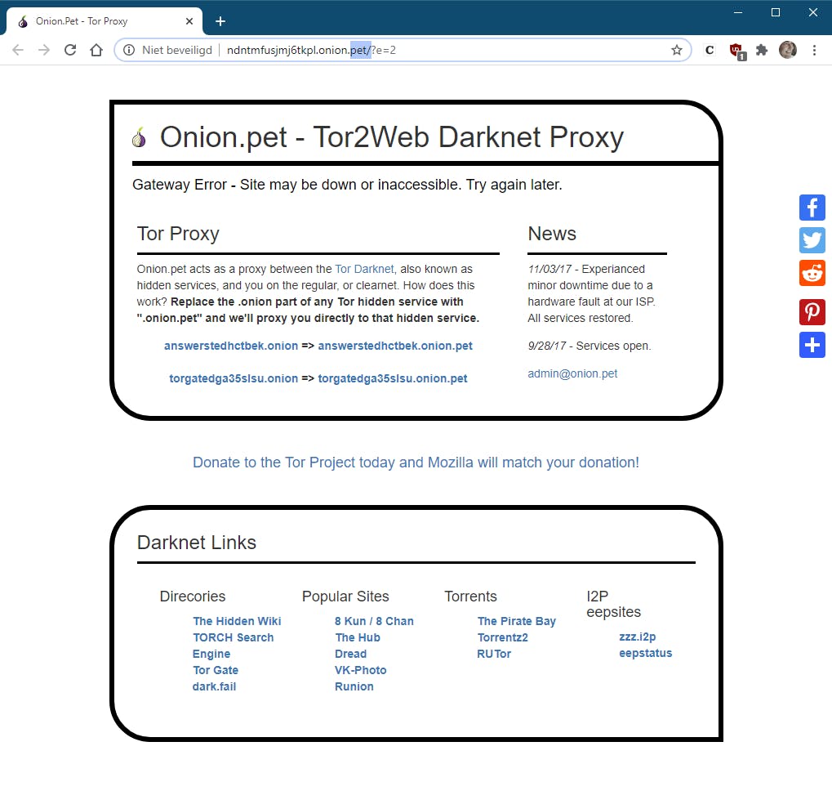832x791 pixels.
Task: Close the Onion.Pet tab
Action: tap(189, 21)
